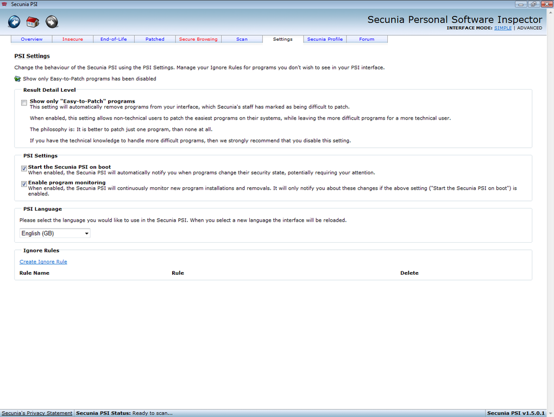Click the Create Ignore Rule link
554x417 pixels.
point(43,262)
